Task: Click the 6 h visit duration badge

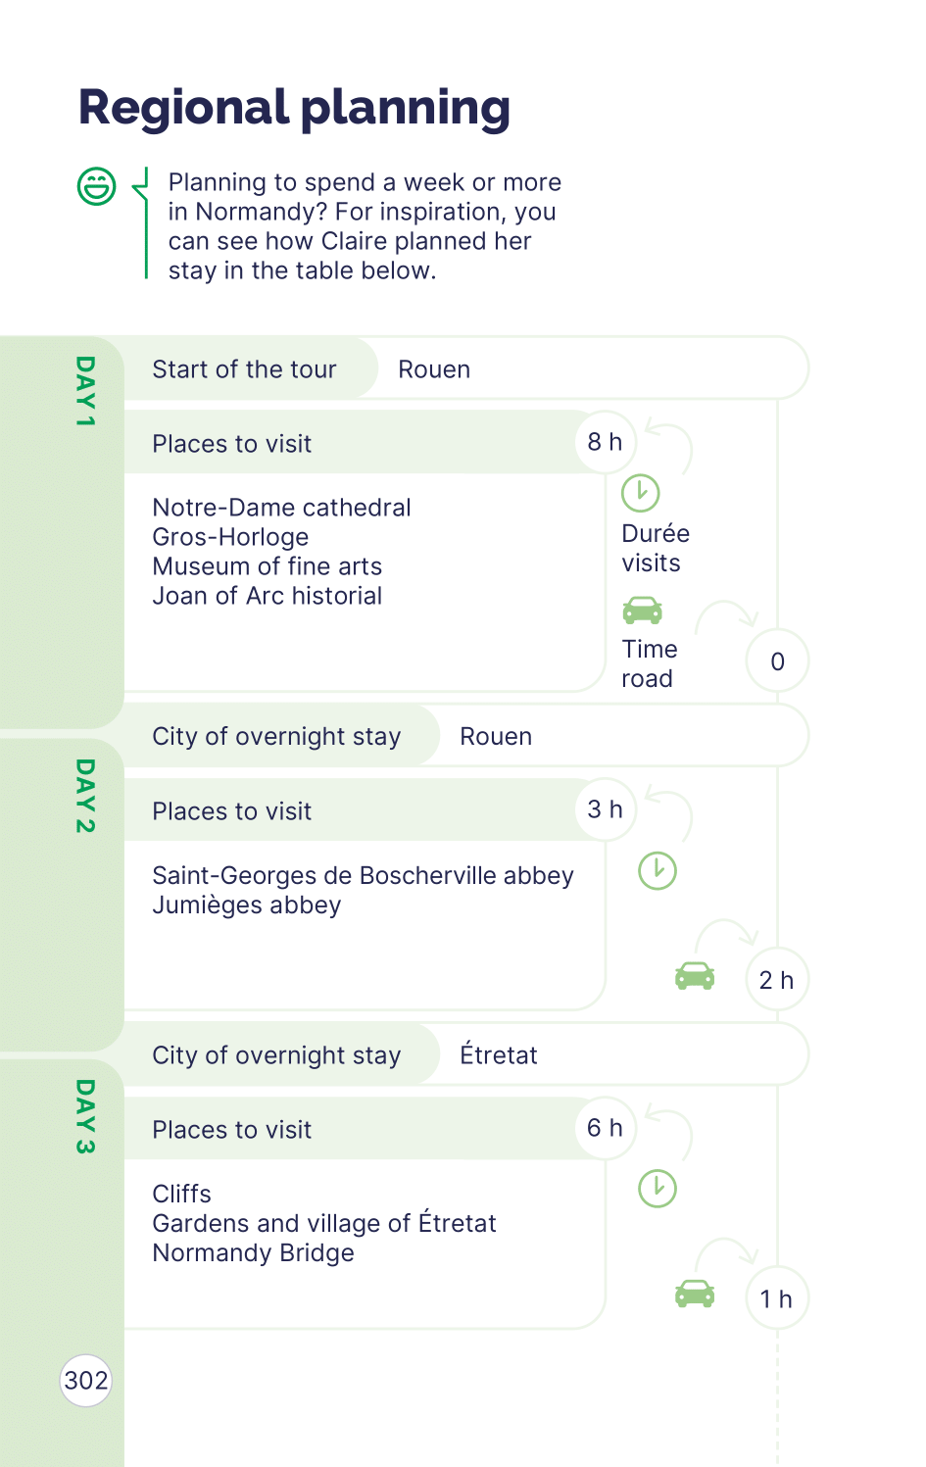Action: (605, 1128)
